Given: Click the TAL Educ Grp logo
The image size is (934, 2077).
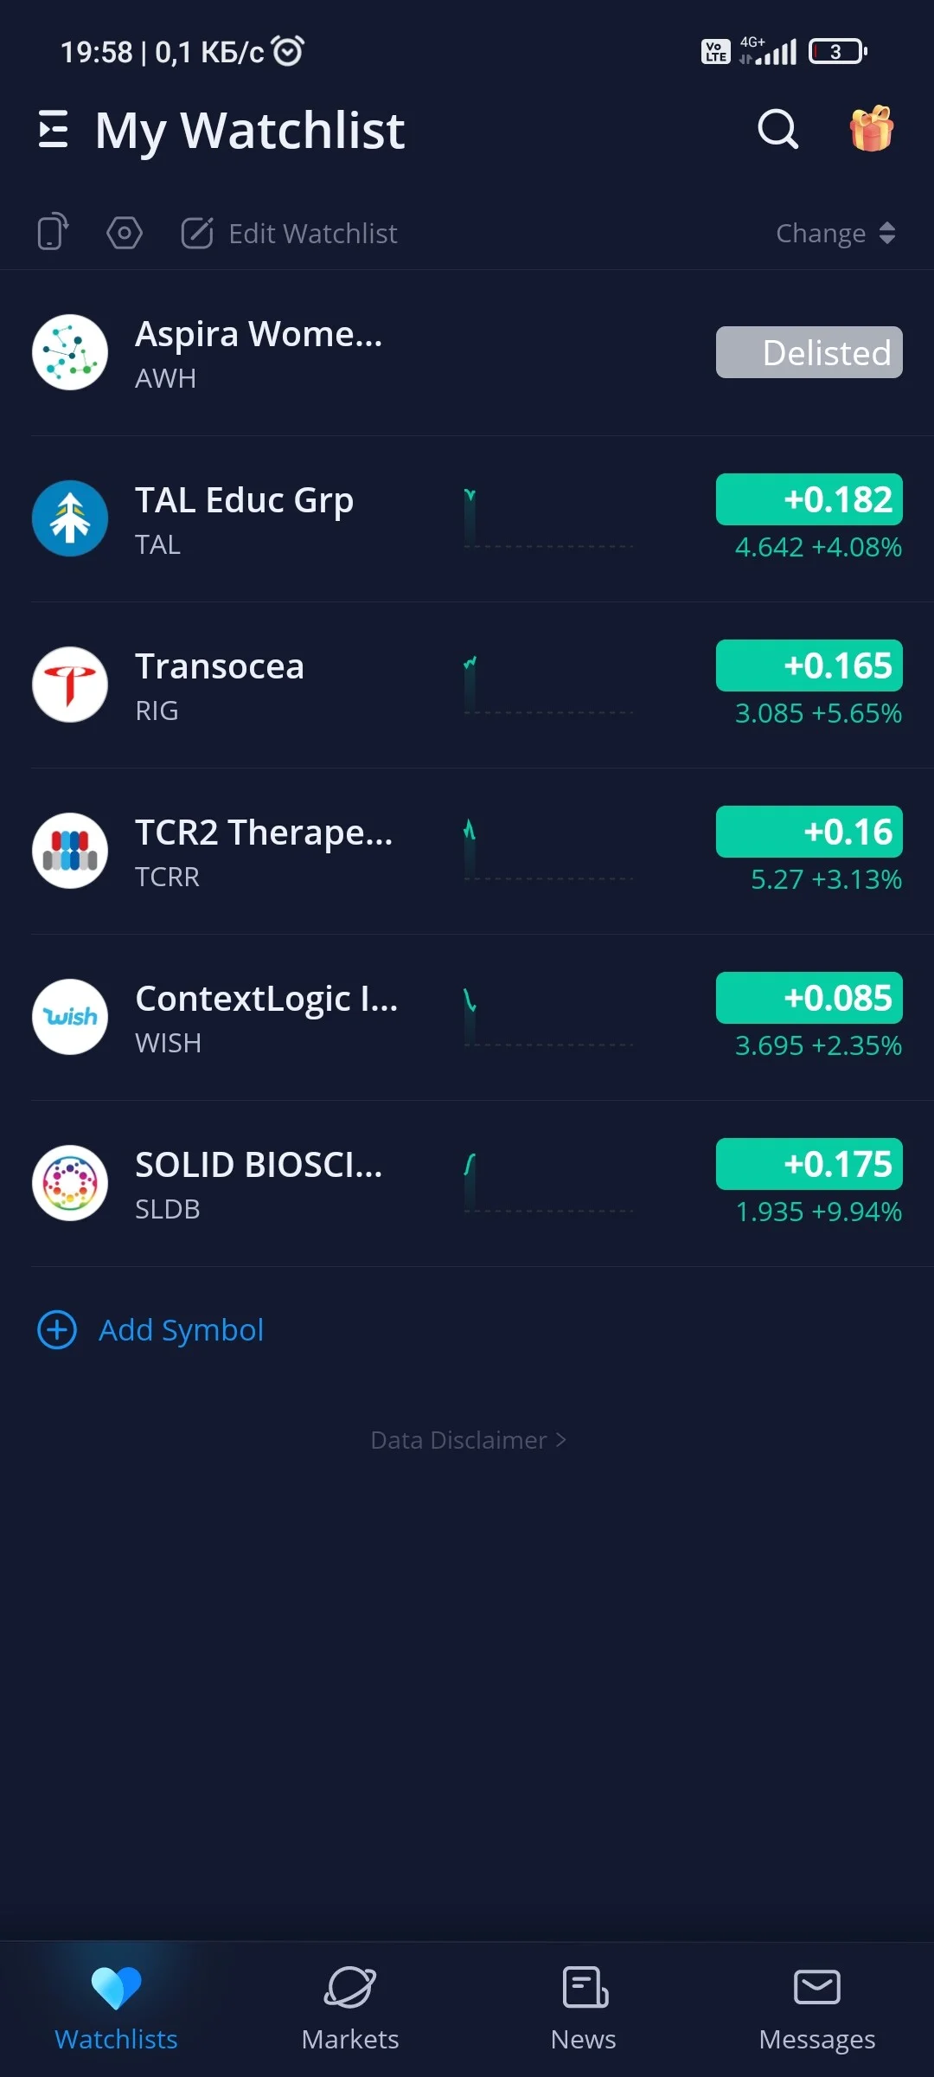Looking at the screenshot, I should pos(70,518).
